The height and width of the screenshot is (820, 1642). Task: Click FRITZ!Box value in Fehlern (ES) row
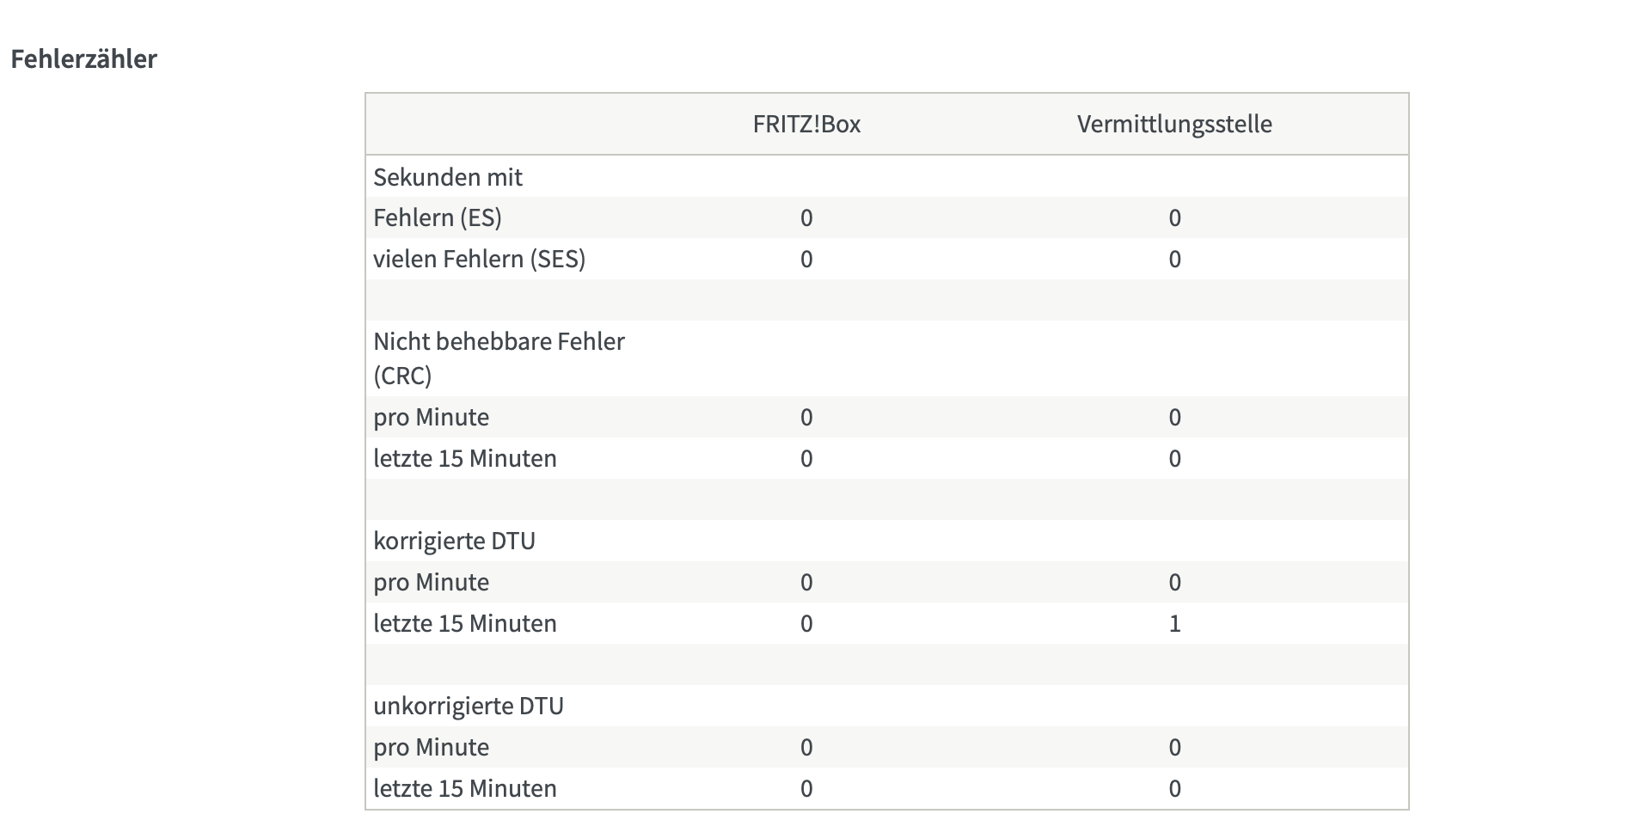coord(806,217)
